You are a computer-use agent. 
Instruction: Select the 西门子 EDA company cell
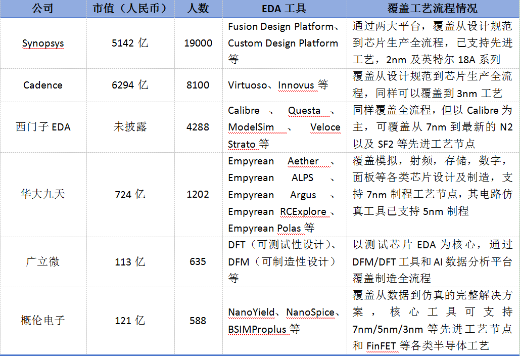point(43,127)
